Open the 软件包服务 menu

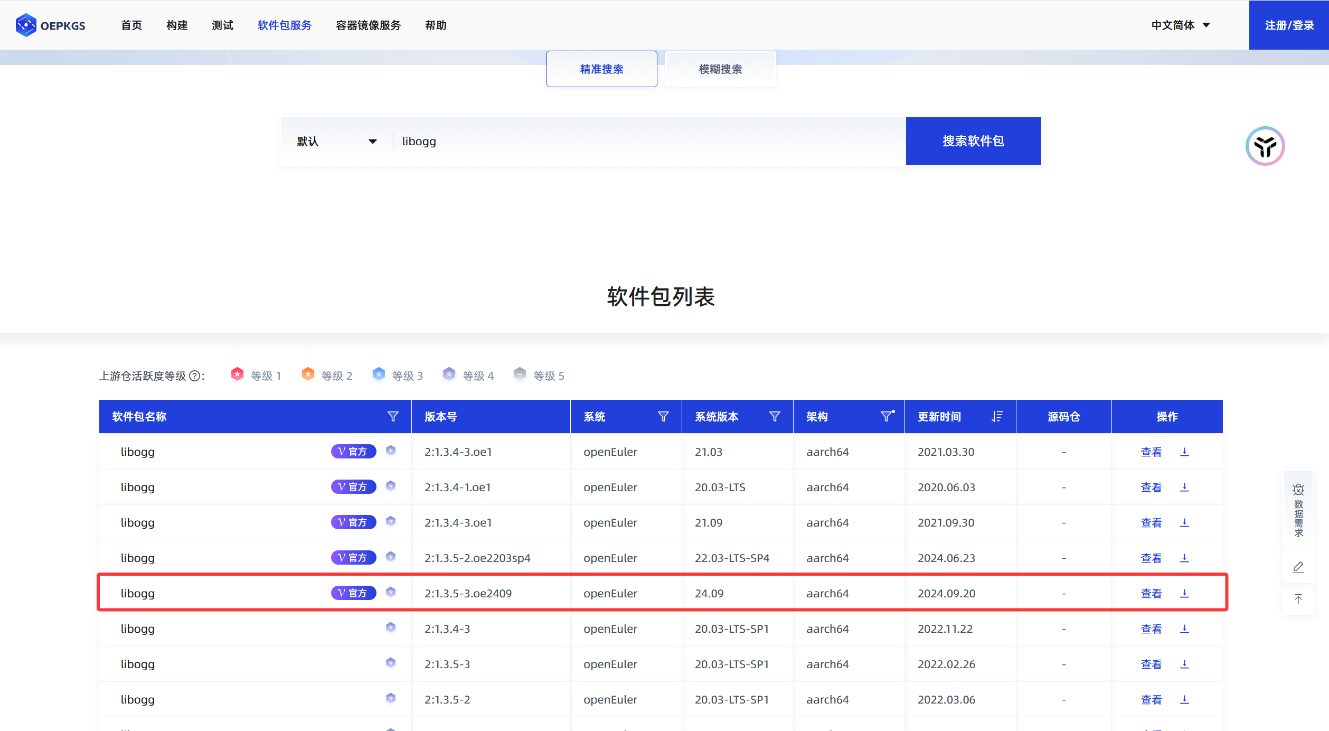(x=285, y=25)
